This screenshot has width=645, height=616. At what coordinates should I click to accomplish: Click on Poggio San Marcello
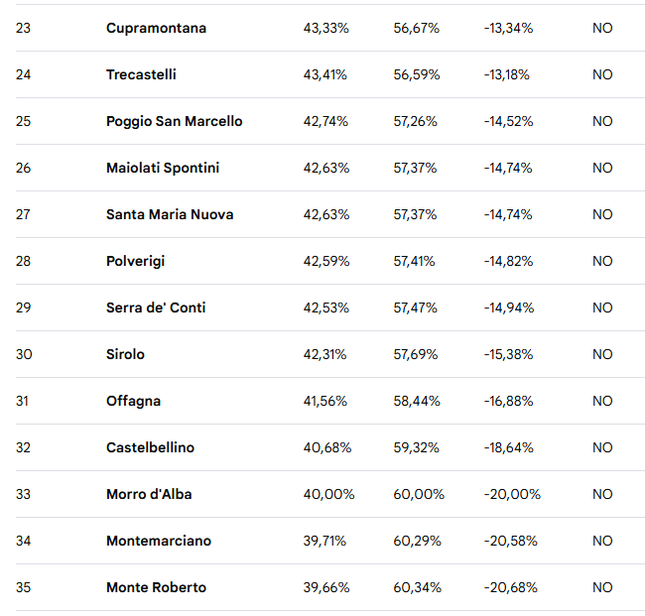click(x=174, y=121)
